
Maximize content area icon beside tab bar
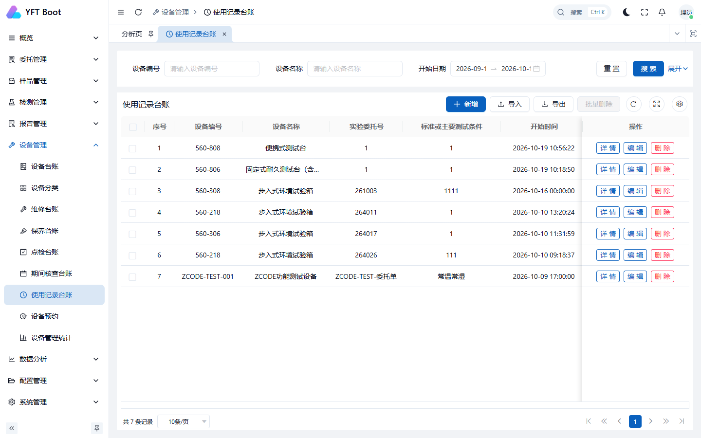click(x=693, y=34)
